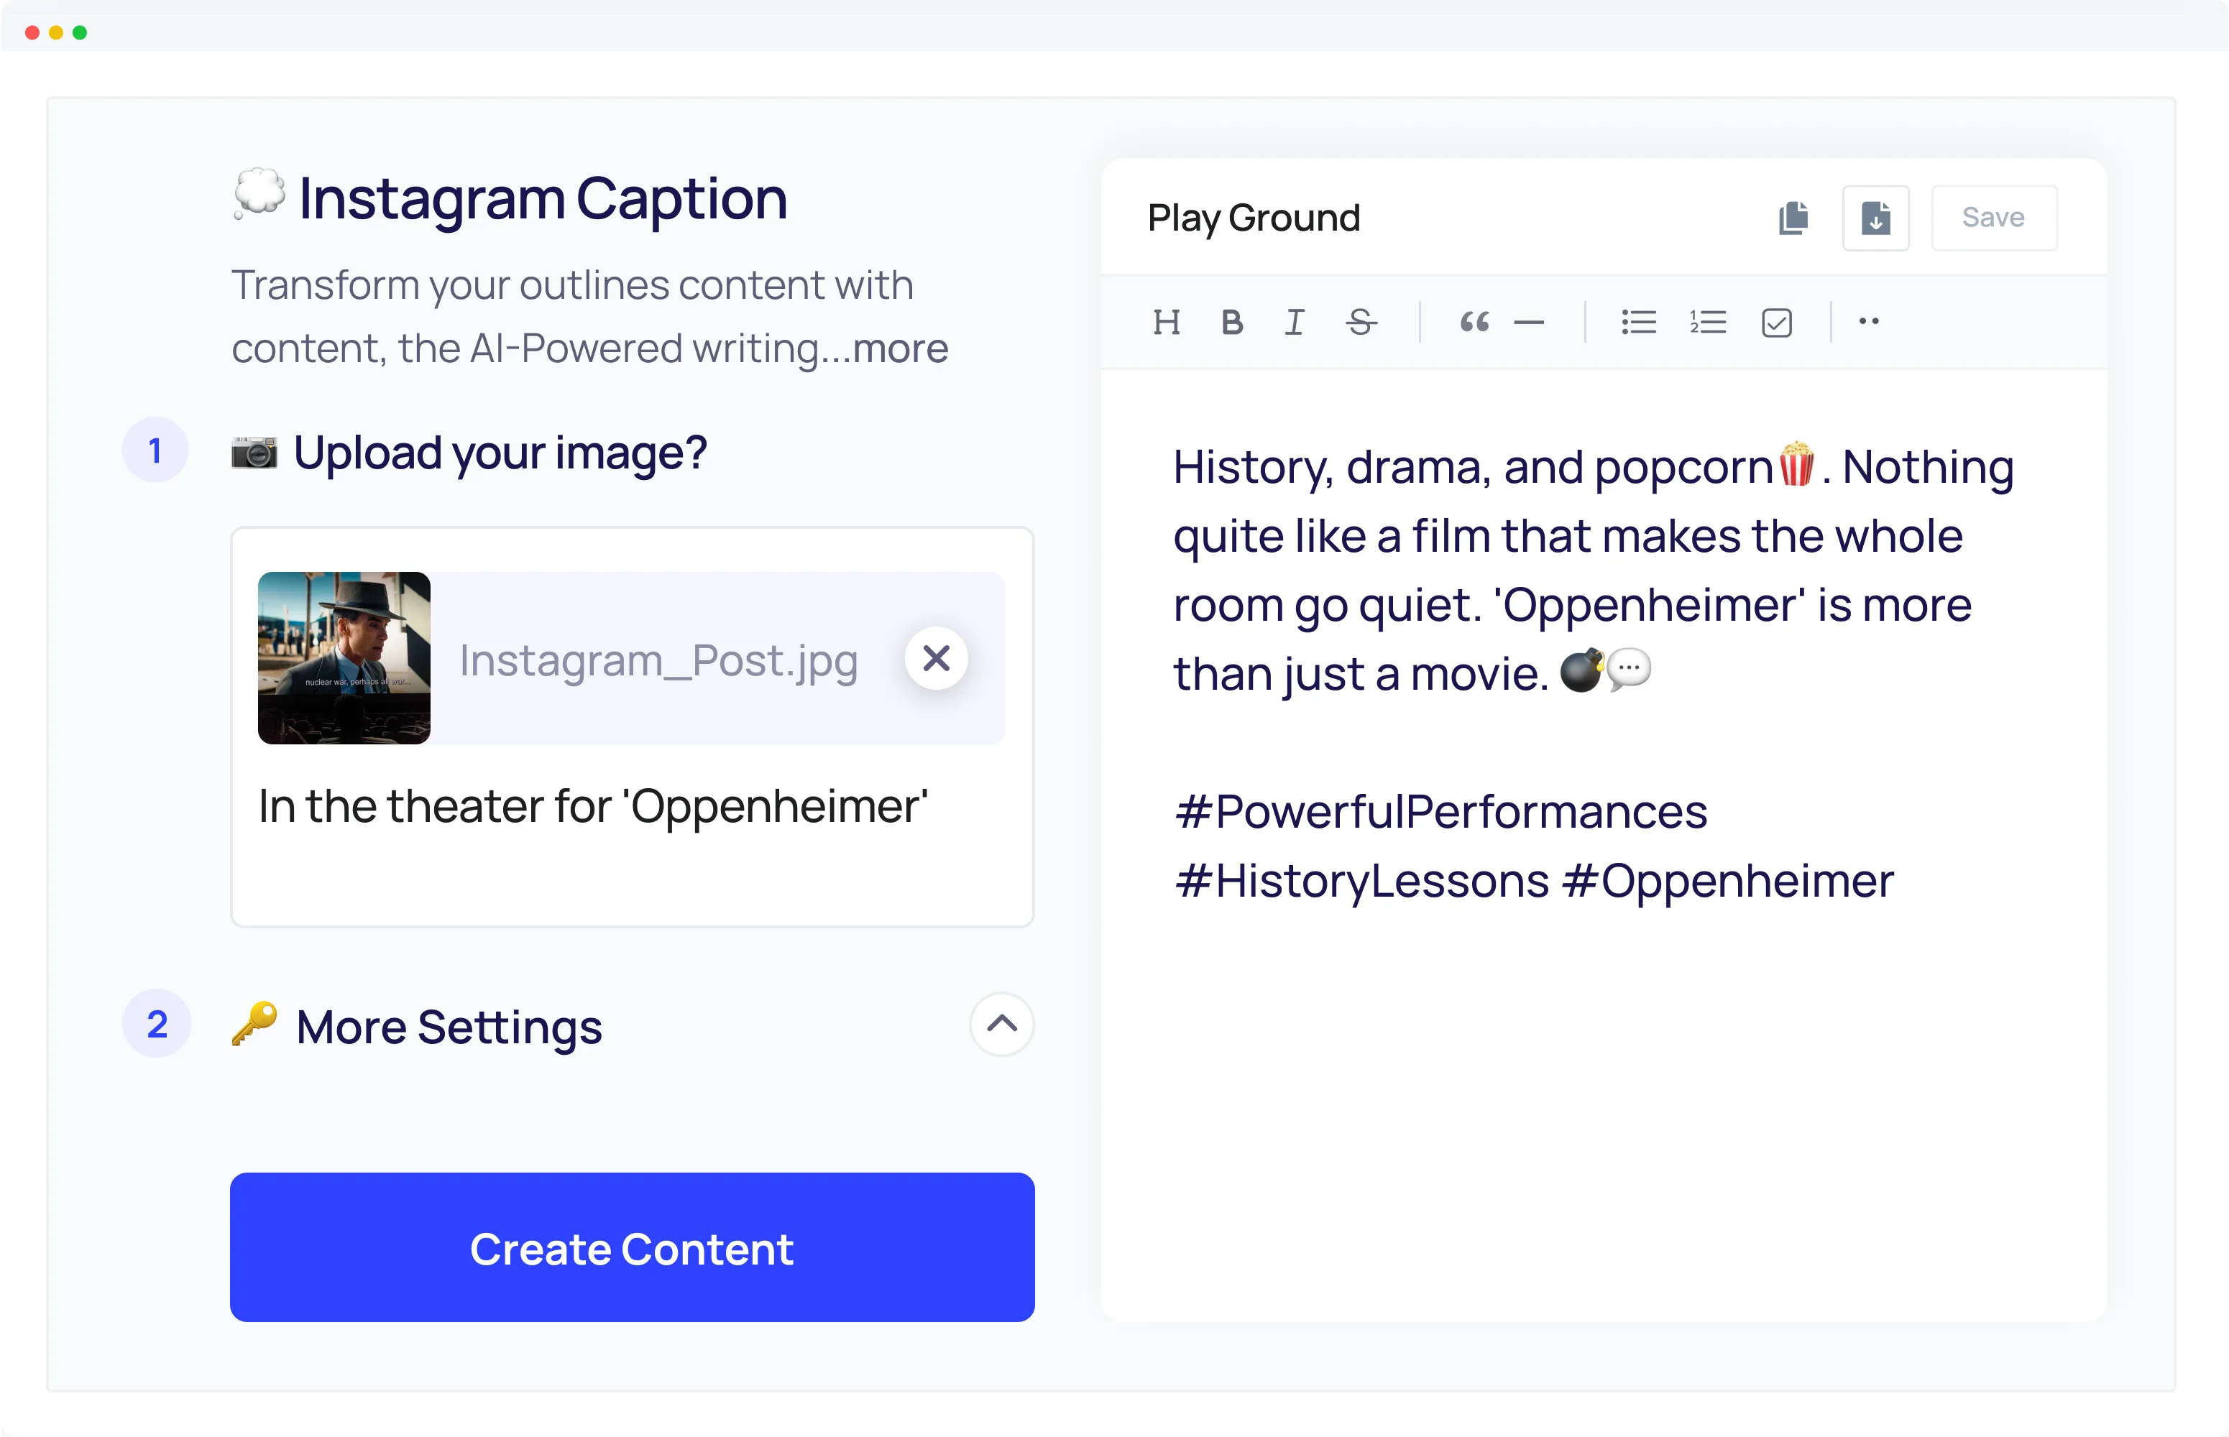Apply italic formatting to the caption
This screenshot has width=2229, height=1437.
click(1295, 322)
